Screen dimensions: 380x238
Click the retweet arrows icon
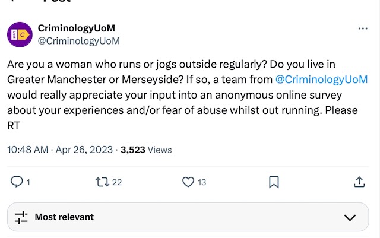[x=103, y=182]
